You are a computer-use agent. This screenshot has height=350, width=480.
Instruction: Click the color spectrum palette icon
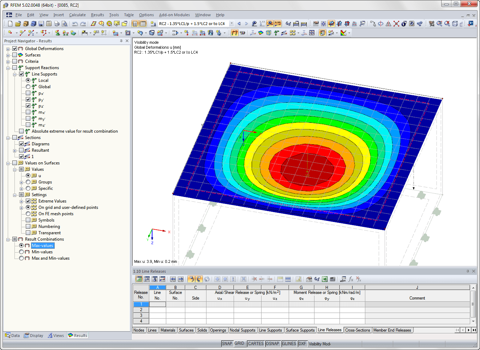(343, 32)
